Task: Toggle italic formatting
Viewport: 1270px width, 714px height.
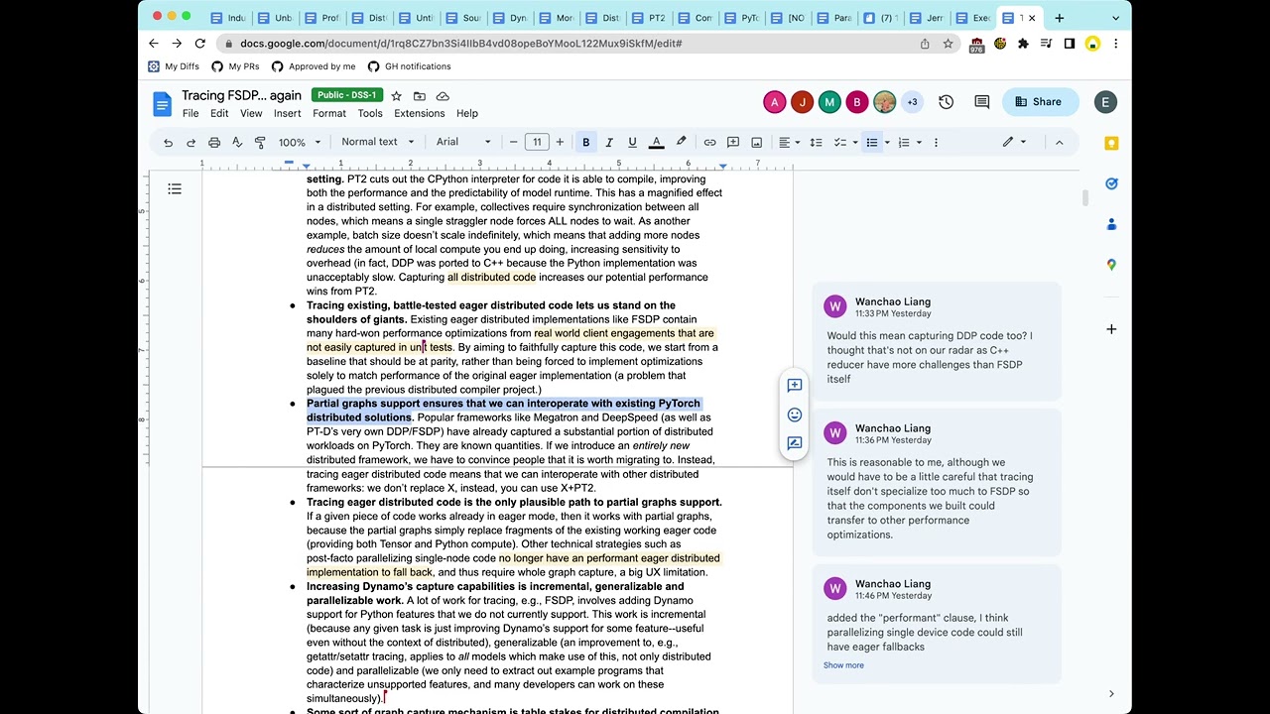Action: [609, 142]
